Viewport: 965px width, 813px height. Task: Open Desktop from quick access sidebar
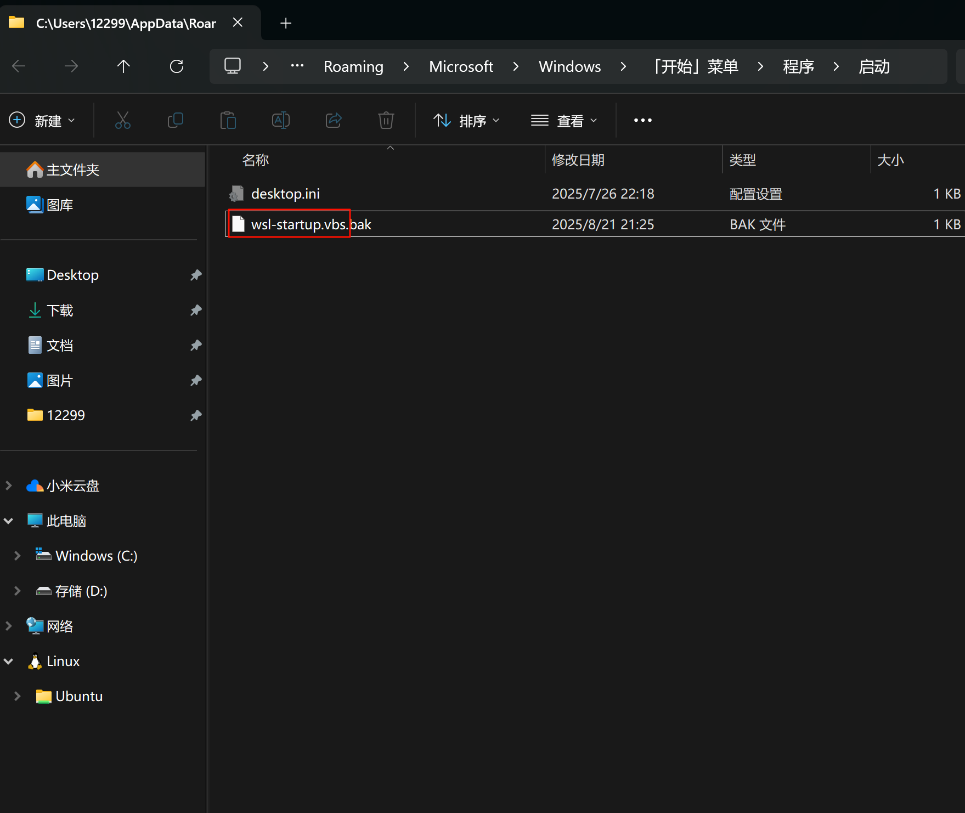point(72,275)
